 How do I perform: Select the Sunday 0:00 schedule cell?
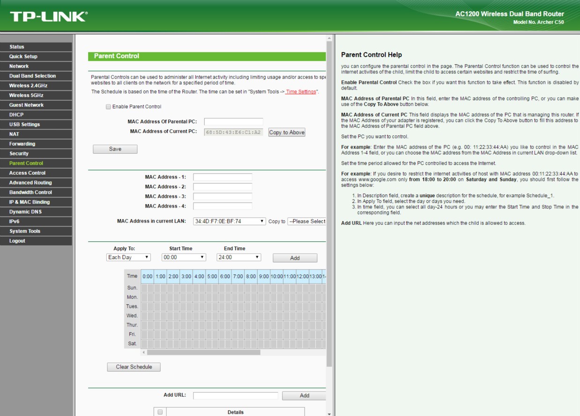point(145,288)
